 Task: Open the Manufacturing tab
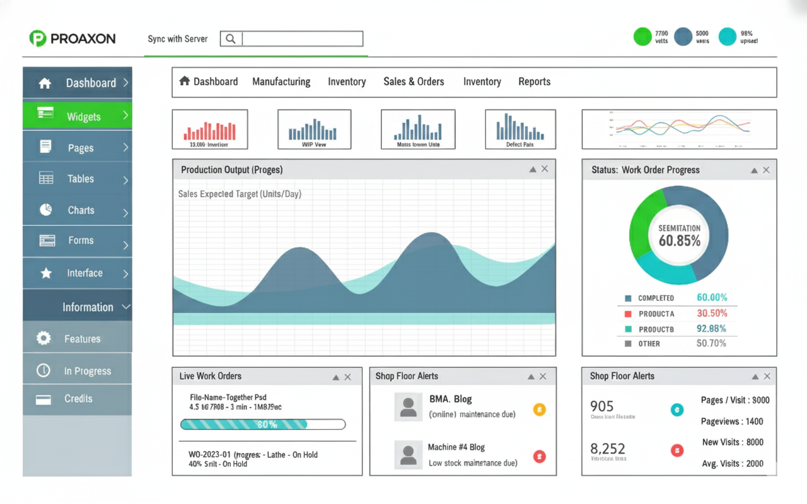pyautogui.click(x=281, y=82)
